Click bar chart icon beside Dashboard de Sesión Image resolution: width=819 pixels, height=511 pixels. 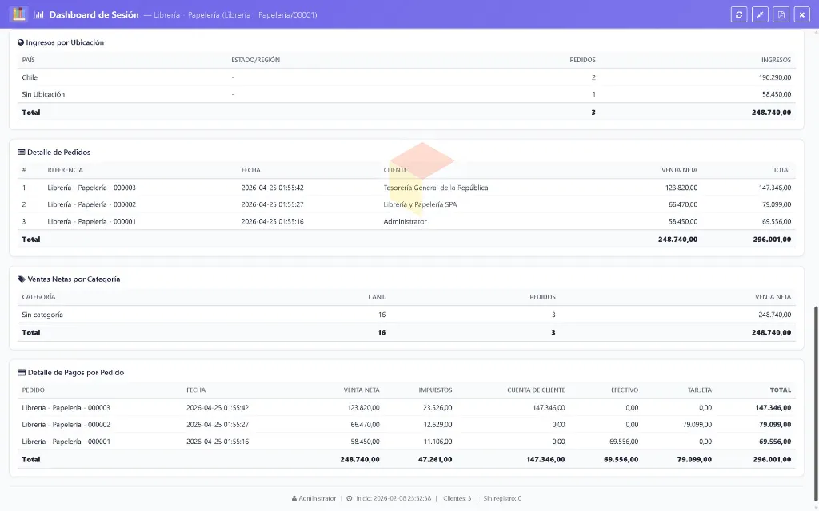click(39, 14)
